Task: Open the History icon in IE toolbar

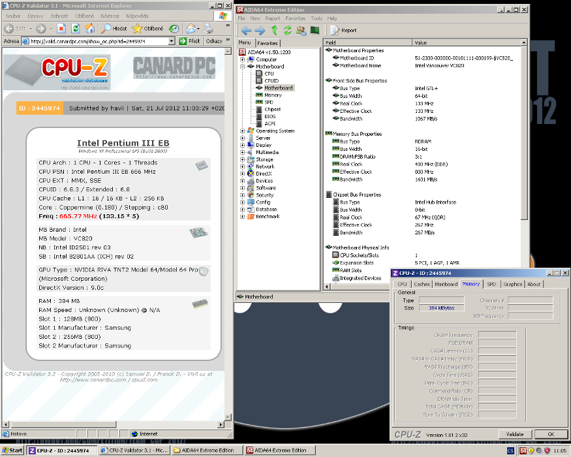Action: coord(174,29)
